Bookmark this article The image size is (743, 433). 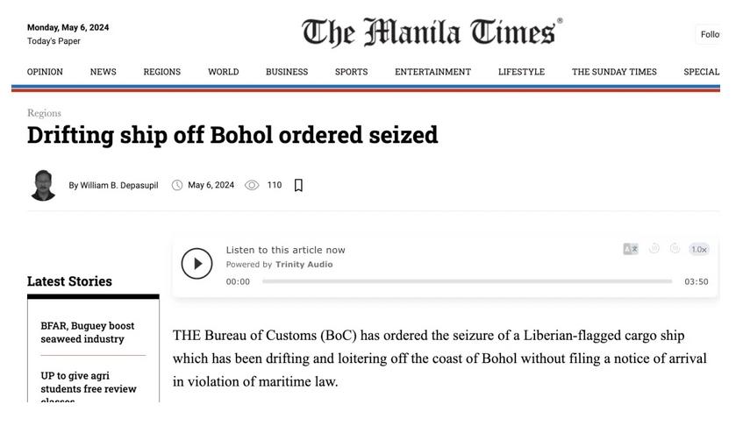[298, 185]
